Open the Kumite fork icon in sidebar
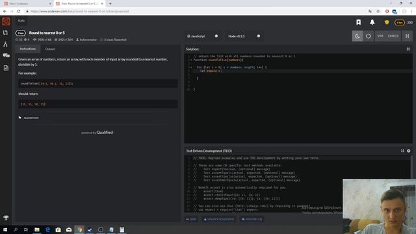 [x=5, y=44]
